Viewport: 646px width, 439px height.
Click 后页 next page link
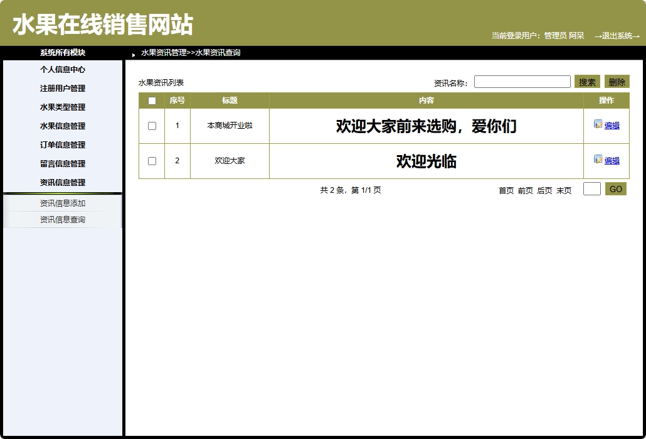544,190
